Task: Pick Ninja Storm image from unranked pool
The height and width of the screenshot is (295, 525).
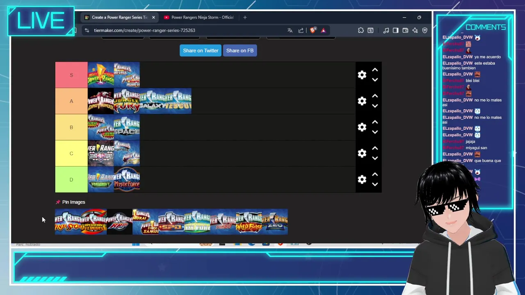Action: [x=68, y=222]
